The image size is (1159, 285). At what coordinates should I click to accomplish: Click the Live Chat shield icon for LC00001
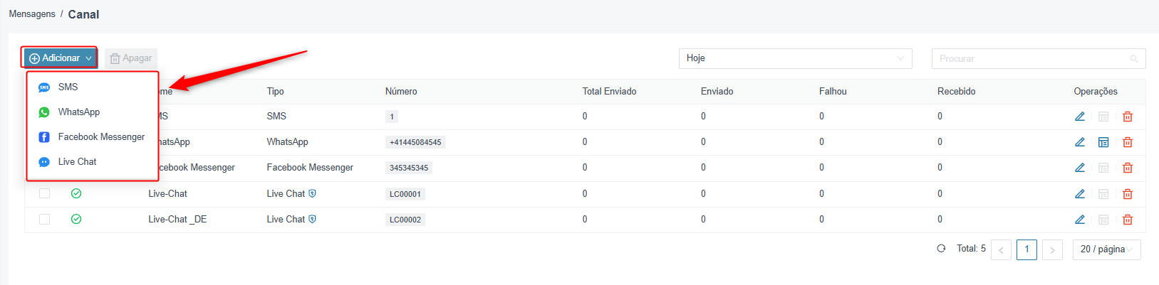(312, 193)
